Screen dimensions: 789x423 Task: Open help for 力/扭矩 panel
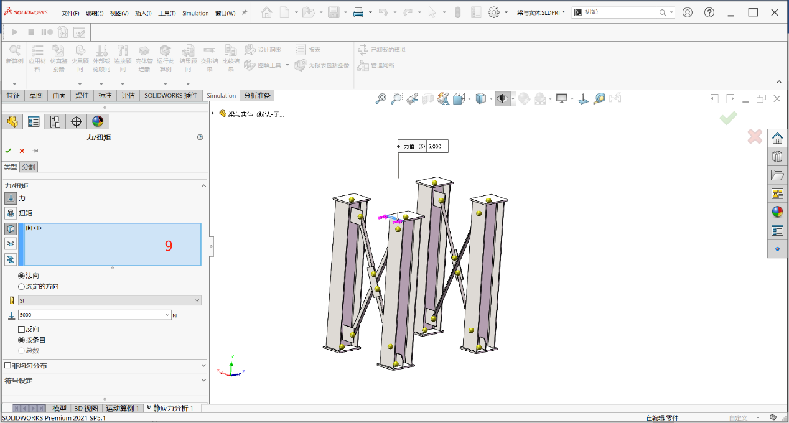[200, 137]
